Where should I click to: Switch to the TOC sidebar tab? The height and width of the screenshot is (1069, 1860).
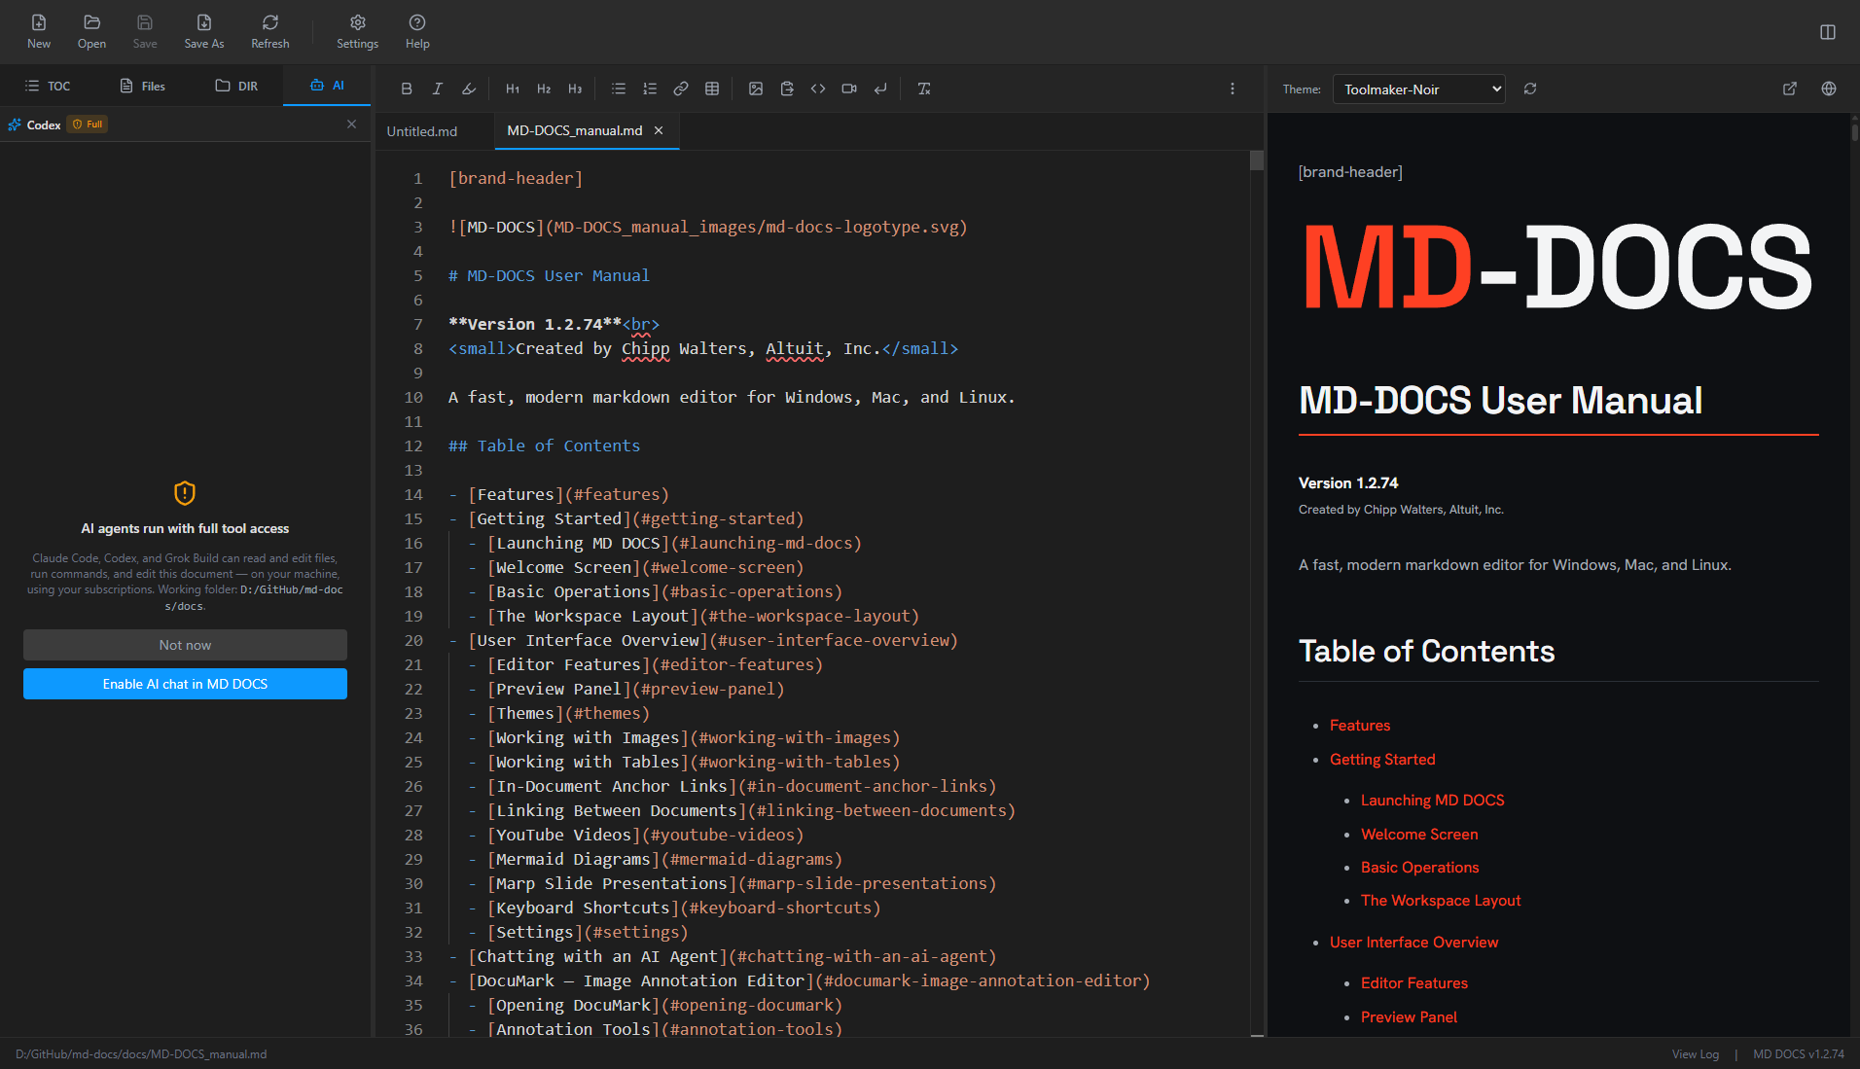[x=48, y=86]
